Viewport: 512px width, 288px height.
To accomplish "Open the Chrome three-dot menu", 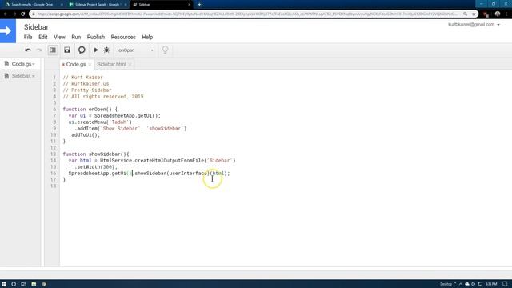I will 506,14.
